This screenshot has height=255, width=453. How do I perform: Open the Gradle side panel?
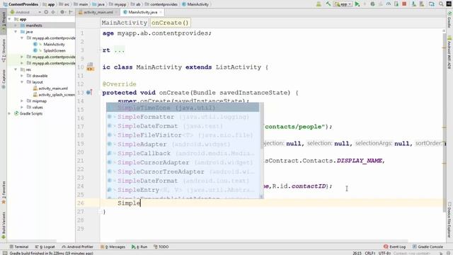click(449, 20)
